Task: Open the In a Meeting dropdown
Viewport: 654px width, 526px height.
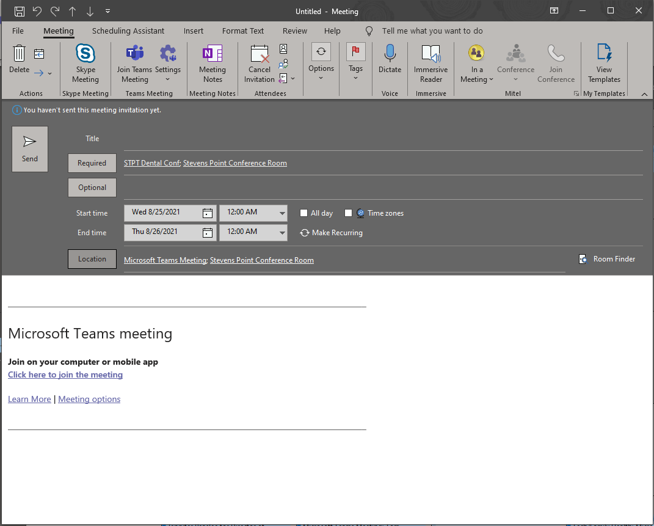Action: point(476,64)
